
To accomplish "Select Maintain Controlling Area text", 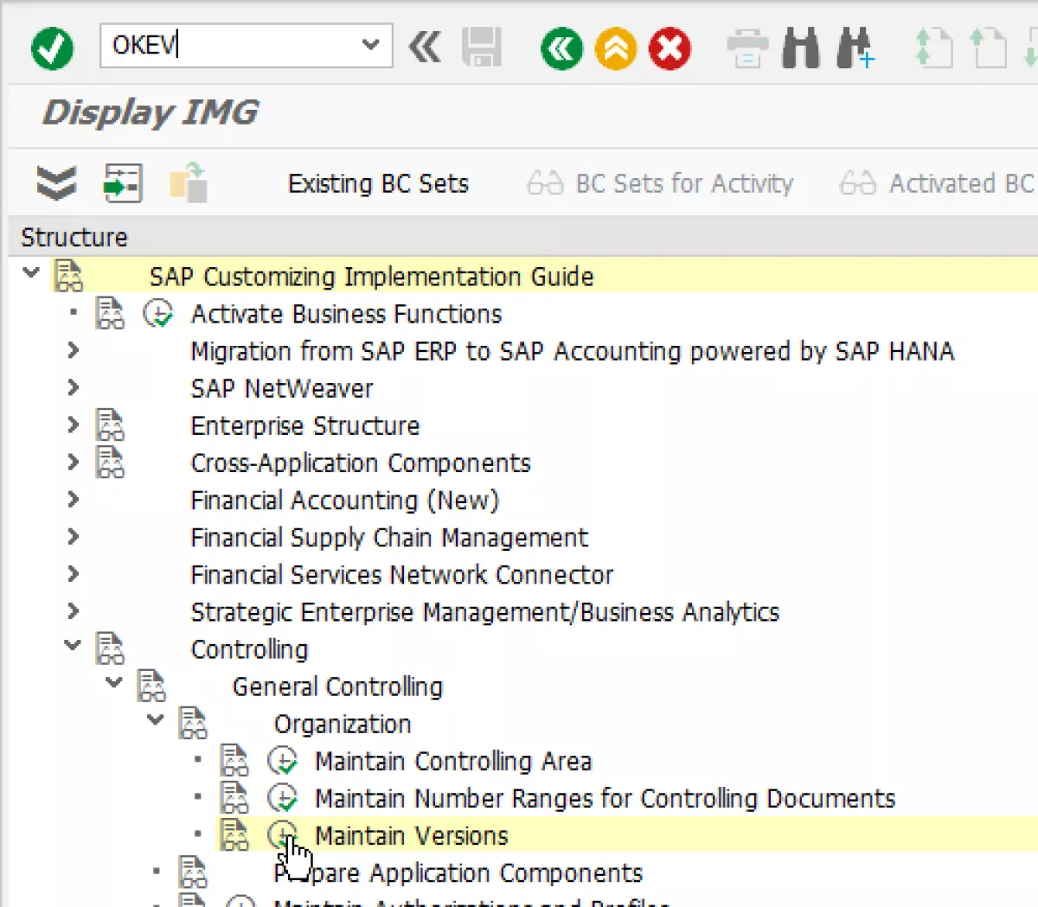I will (x=453, y=761).
